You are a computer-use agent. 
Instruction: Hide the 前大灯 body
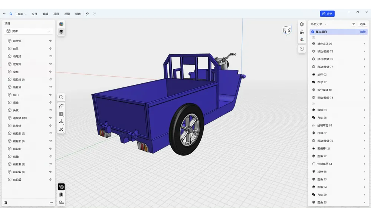50,41
